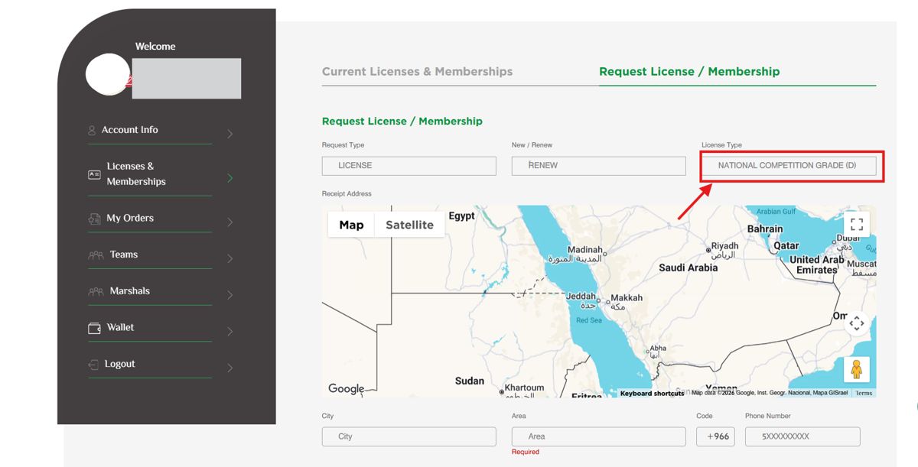Click the Wallet icon in sidebar
The width and height of the screenshot is (918, 467).
[95, 329]
